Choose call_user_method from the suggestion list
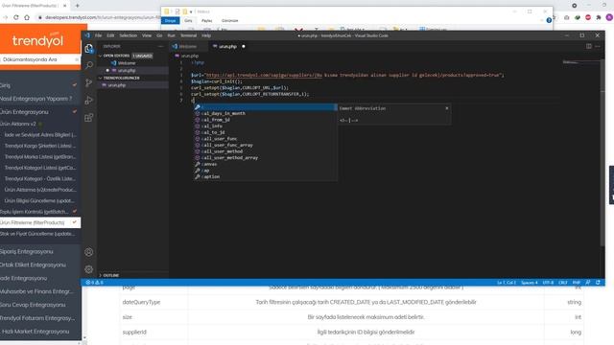Screen dimensions: 614x345 click(265, 151)
